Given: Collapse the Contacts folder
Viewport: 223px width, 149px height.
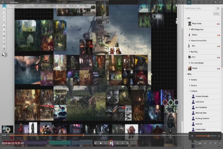Looking at the screenshot, I should [190, 91].
